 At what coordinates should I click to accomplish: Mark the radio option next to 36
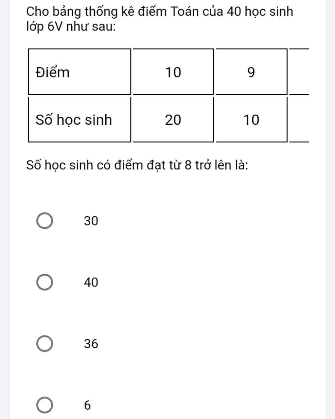[44, 344]
